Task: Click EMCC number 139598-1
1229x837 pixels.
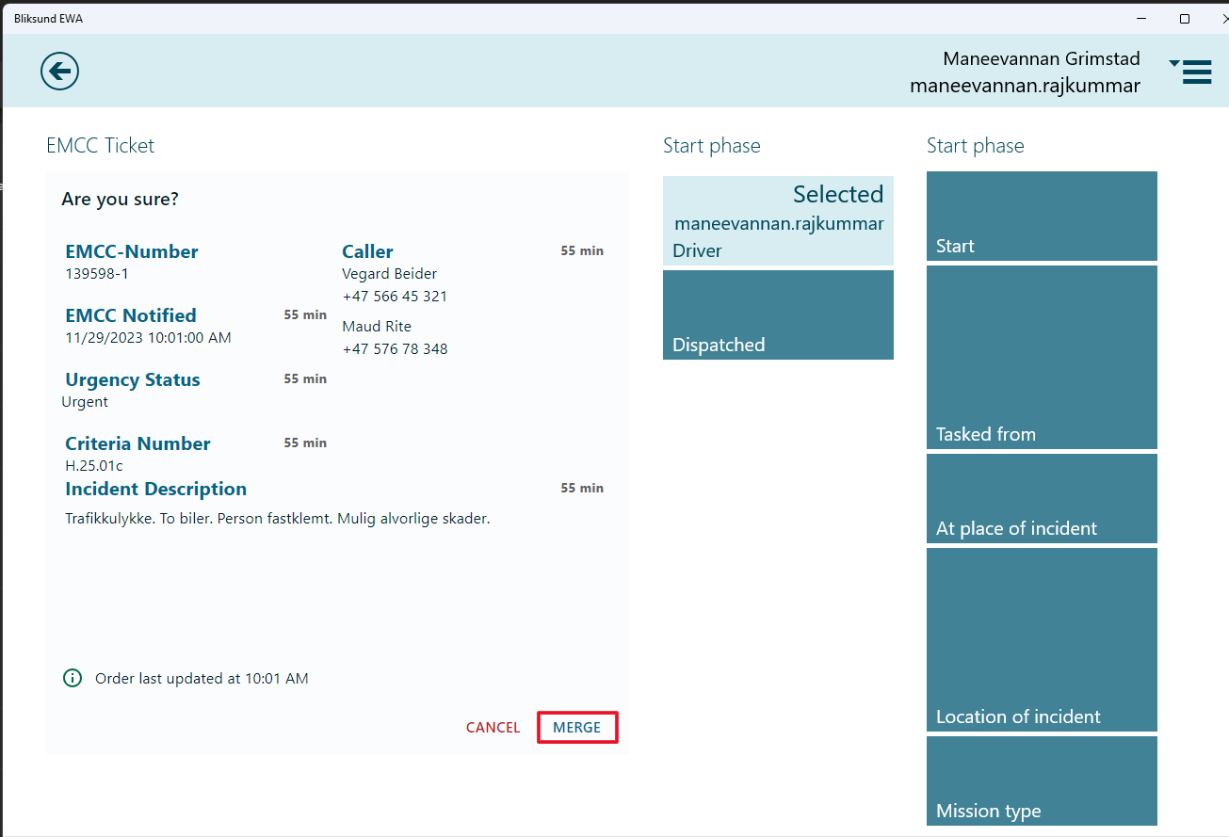Action: (x=95, y=274)
